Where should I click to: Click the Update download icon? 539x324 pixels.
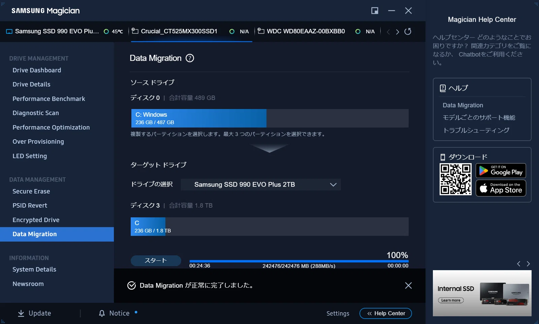(21, 313)
